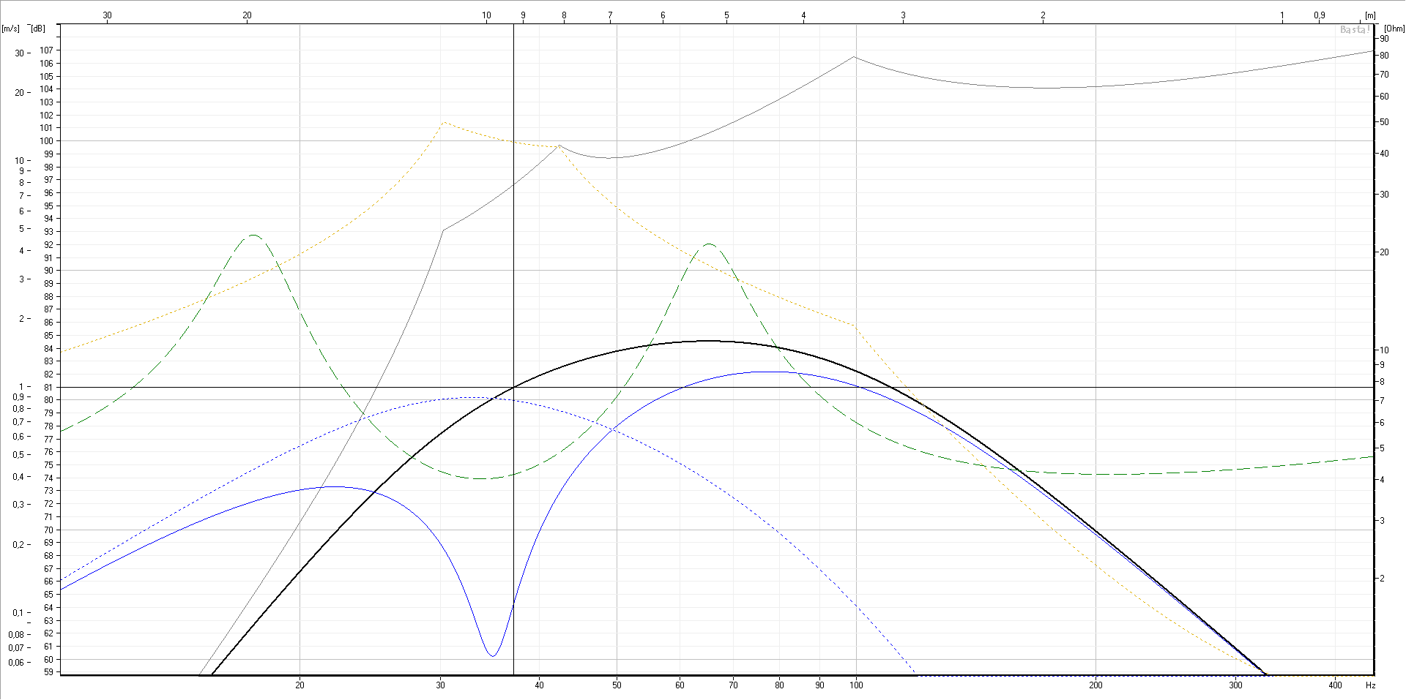Click the blue solid curve's notch near 35 Hz
Screen dimensions: 1406x700
tap(493, 655)
